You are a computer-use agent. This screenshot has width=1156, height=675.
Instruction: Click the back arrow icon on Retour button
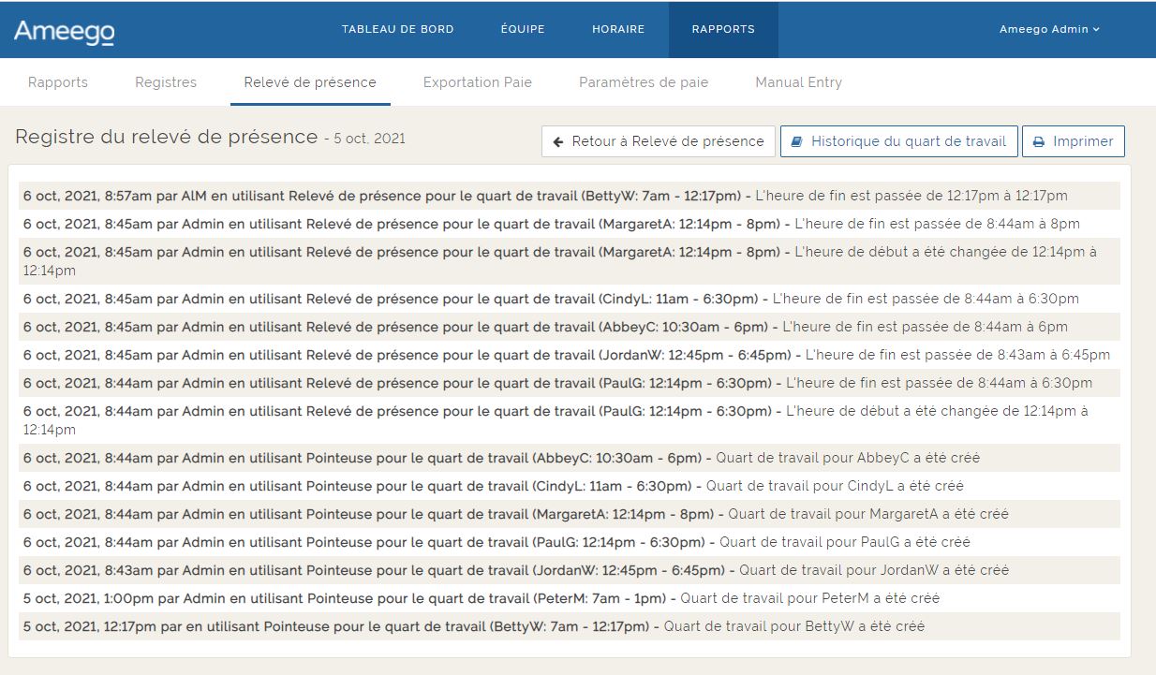click(x=558, y=142)
